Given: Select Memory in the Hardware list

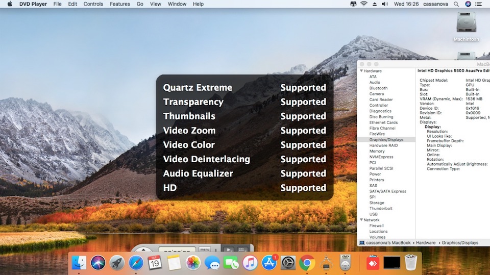Looking at the screenshot, I should click(x=377, y=151).
